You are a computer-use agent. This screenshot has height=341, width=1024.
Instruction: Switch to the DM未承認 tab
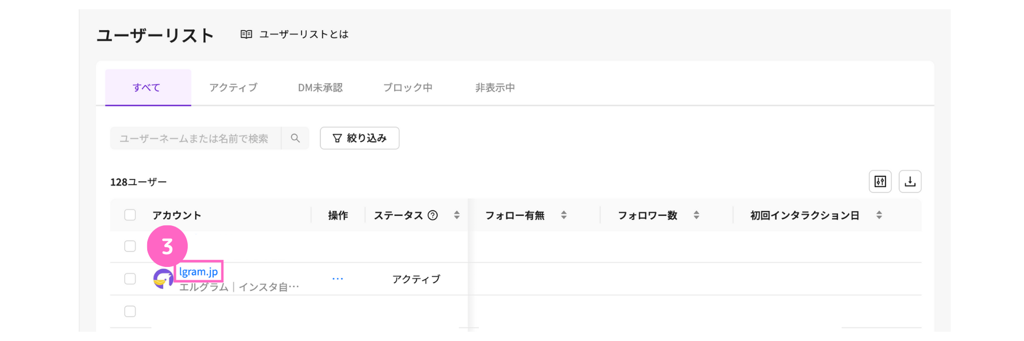pyautogui.click(x=320, y=88)
